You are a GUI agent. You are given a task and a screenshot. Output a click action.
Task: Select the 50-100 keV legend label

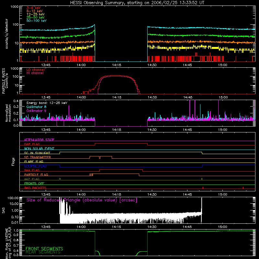[x=37, y=21]
